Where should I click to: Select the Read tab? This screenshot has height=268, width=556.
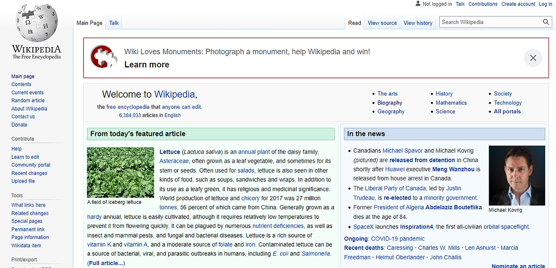pos(354,23)
